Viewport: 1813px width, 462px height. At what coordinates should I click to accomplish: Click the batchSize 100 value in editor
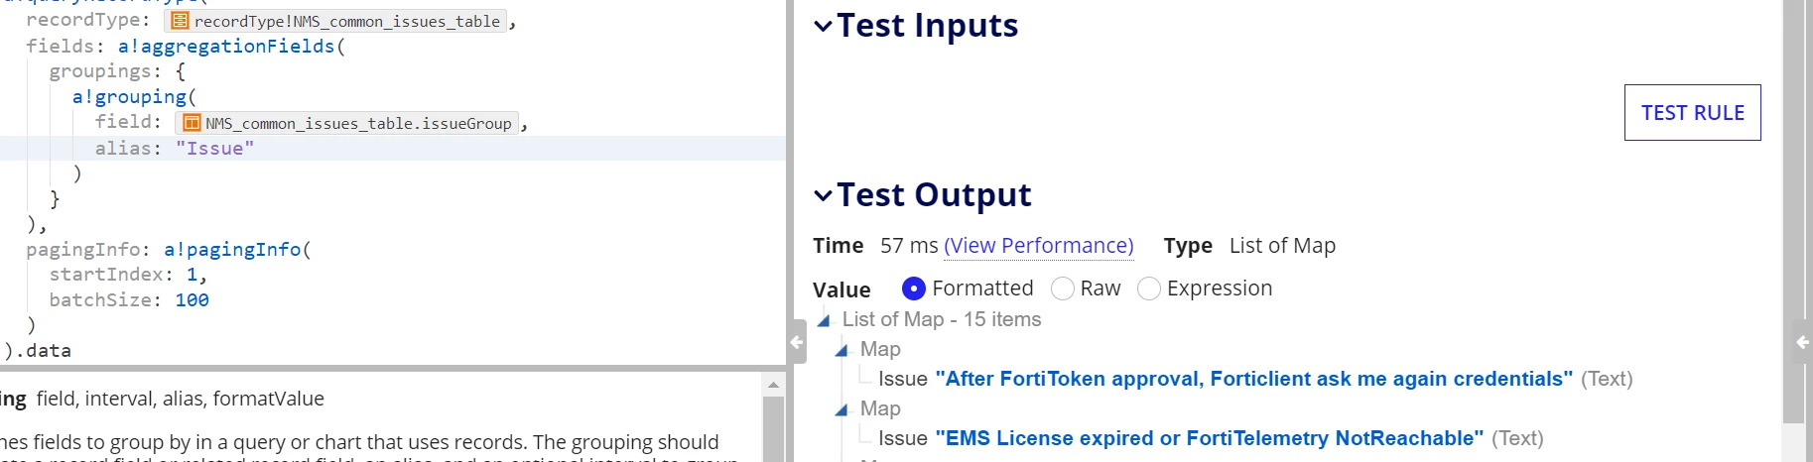(x=193, y=299)
